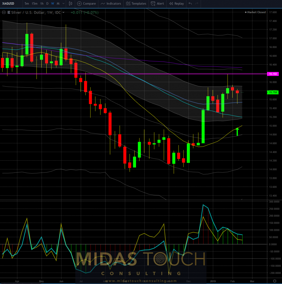Open indicator Templates

tap(136, 4)
